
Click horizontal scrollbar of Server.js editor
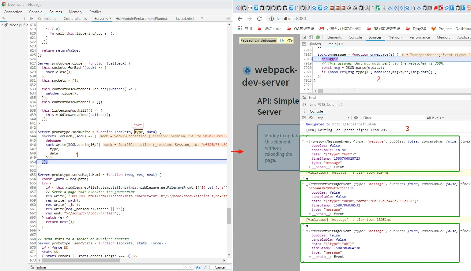click(81, 261)
